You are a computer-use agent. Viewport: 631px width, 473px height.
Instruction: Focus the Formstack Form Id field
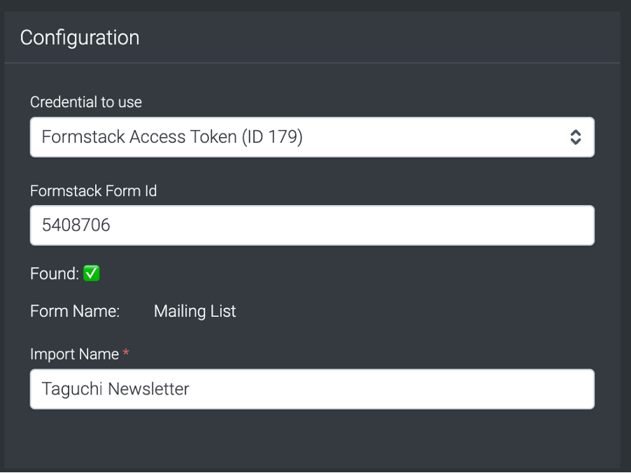pos(312,225)
